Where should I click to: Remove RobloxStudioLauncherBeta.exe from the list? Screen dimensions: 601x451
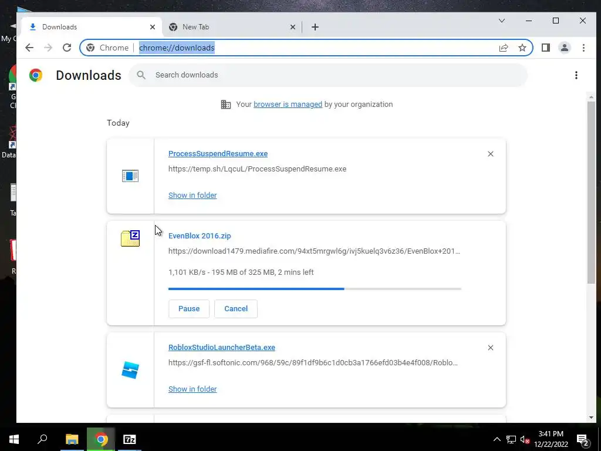pos(491,348)
